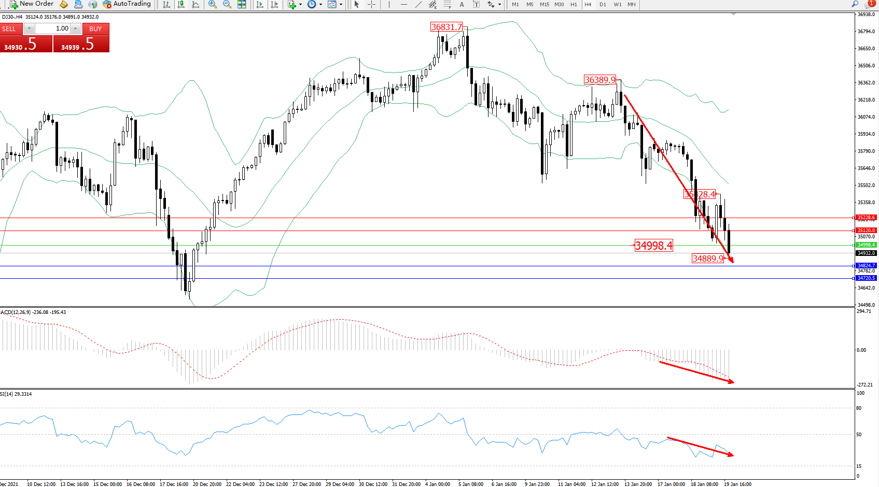Open the search magnifier in top-right
This screenshot has height=487, width=879.
(855, 4)
